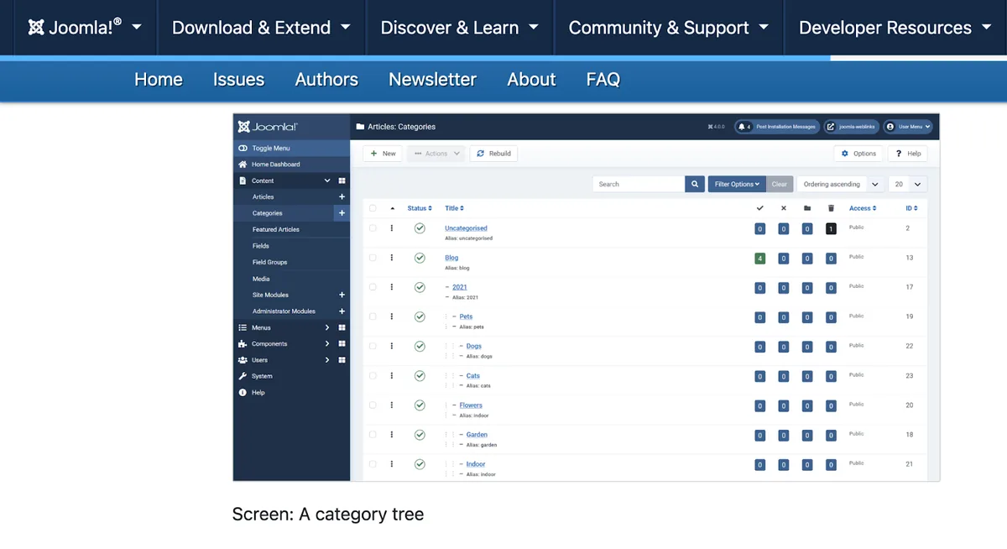Open the Actions dropdown in toolbar
The image size is (1007, 549).
tap(436, 154)
